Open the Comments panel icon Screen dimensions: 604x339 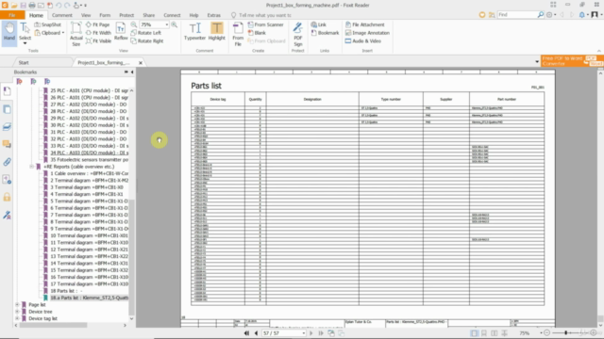click(7, 144)
